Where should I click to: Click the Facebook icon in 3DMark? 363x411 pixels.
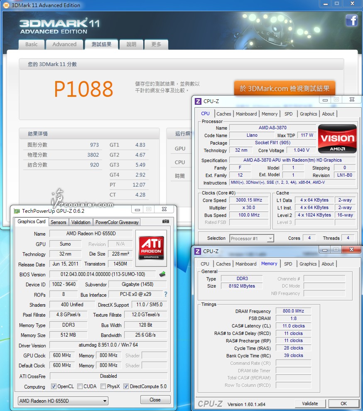coord(351,20)
